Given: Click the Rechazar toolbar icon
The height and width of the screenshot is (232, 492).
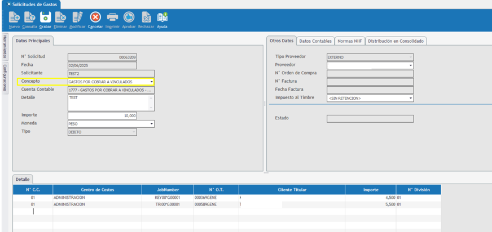Looking at the screenshot, I should [146, 17].
